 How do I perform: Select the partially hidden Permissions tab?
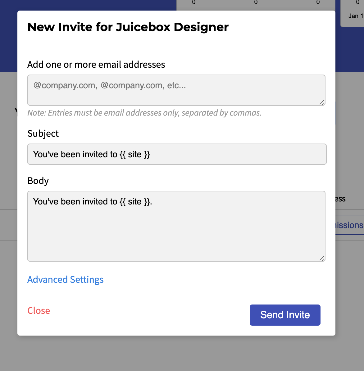[x=350, y=225]
